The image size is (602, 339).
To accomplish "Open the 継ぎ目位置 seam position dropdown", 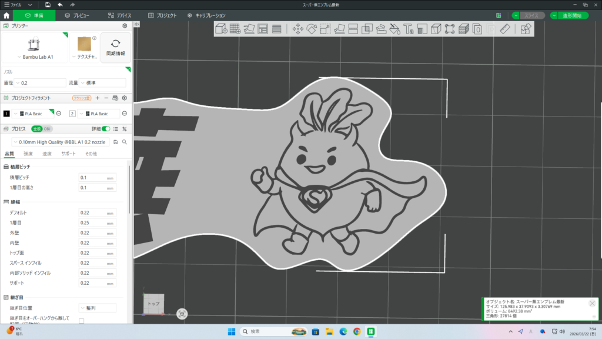I will (x=97, y=308).
